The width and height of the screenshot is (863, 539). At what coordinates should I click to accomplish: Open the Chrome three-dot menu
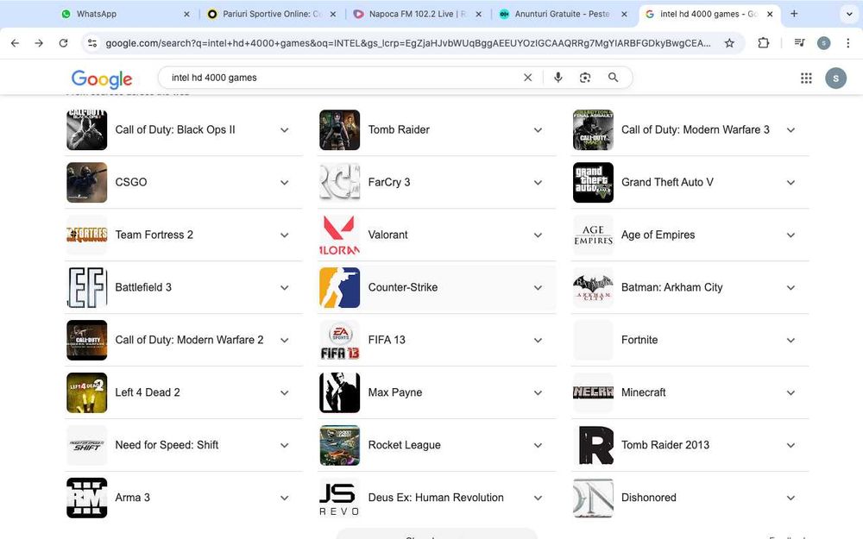pos(848,43)
